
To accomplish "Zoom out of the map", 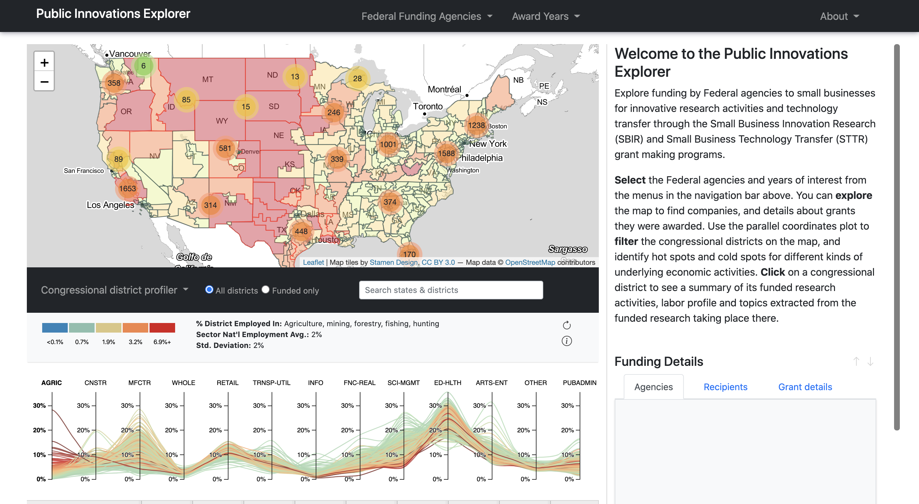I will point(44,82).
